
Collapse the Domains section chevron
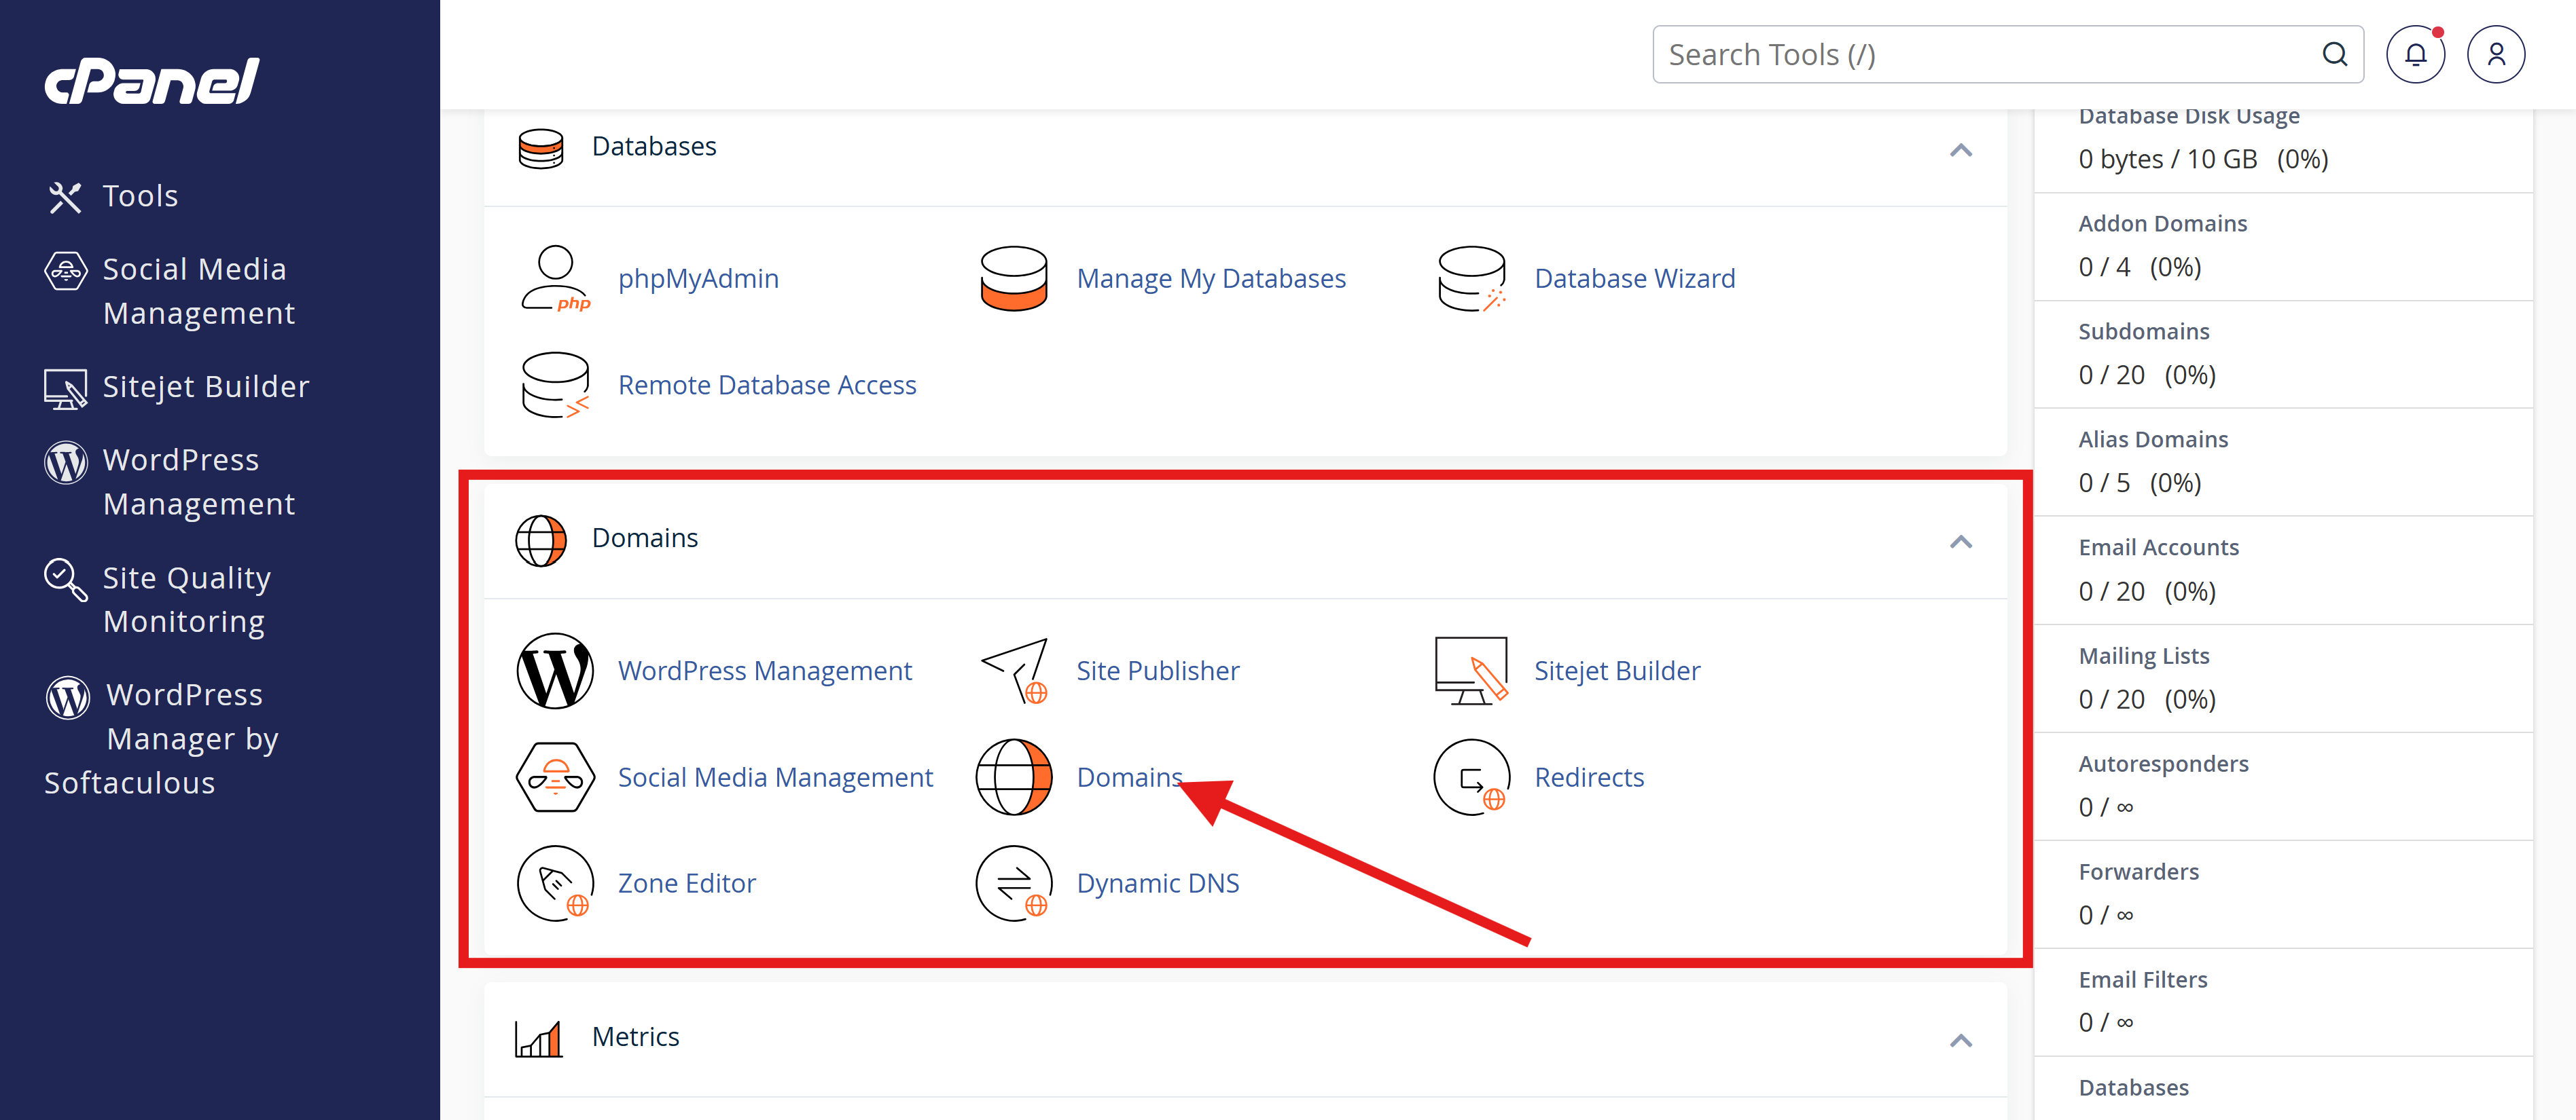click(x=1960, y=542)
